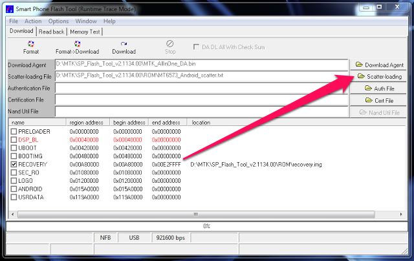Click the recovery.img location path

[256, 165]
